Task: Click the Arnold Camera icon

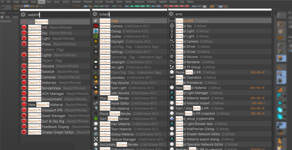Action: point(172,41)
